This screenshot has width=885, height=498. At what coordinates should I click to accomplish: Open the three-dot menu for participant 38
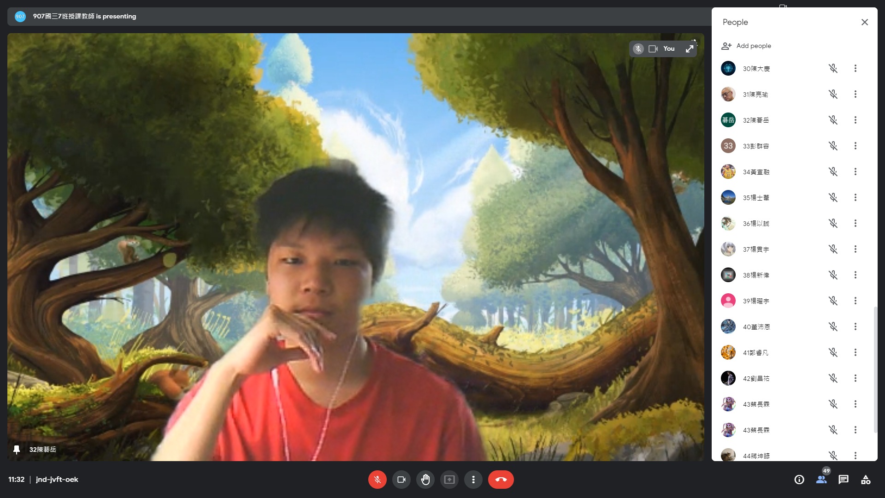855,275
